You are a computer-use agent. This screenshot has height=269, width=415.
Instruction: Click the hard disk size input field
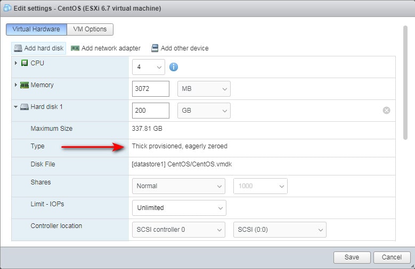150,111
